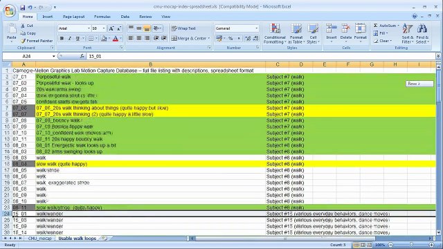Apply percent style
Screen dimensions: 443x249
pos(230,39)
